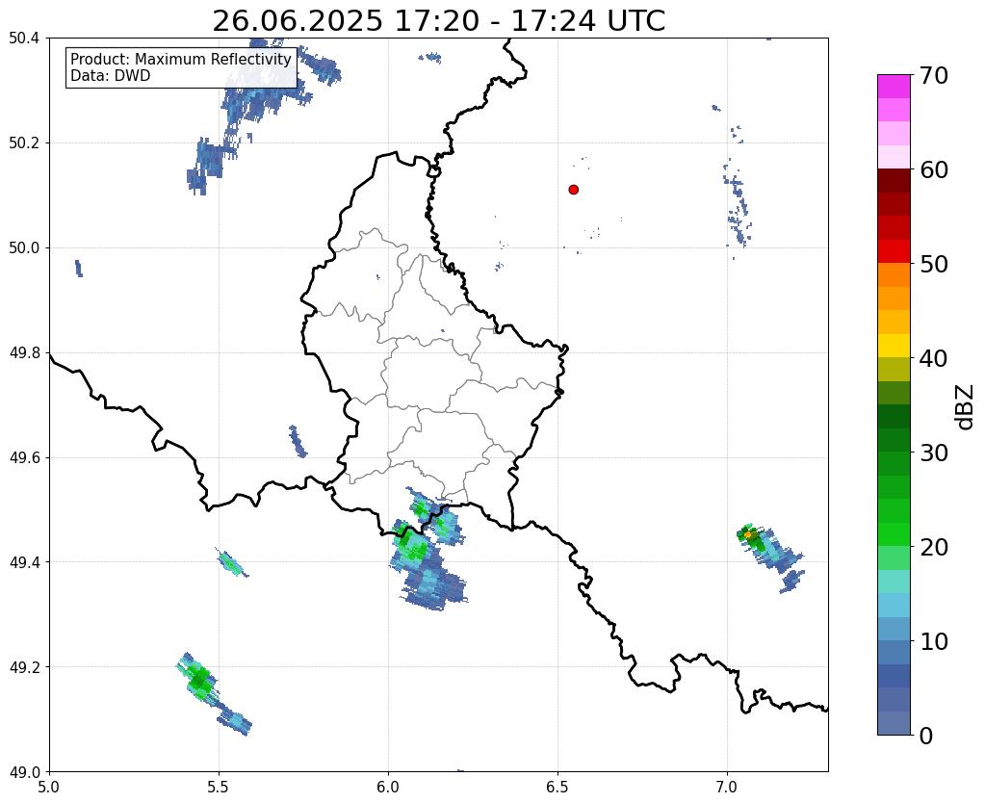
Task: Click the longitude label 6.0
Action: 388,787
